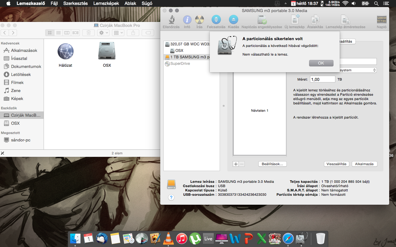The width and height of the screenshot is (396, 247).
Task: Click OK in the partition error dialog
Action: (321, 63)
